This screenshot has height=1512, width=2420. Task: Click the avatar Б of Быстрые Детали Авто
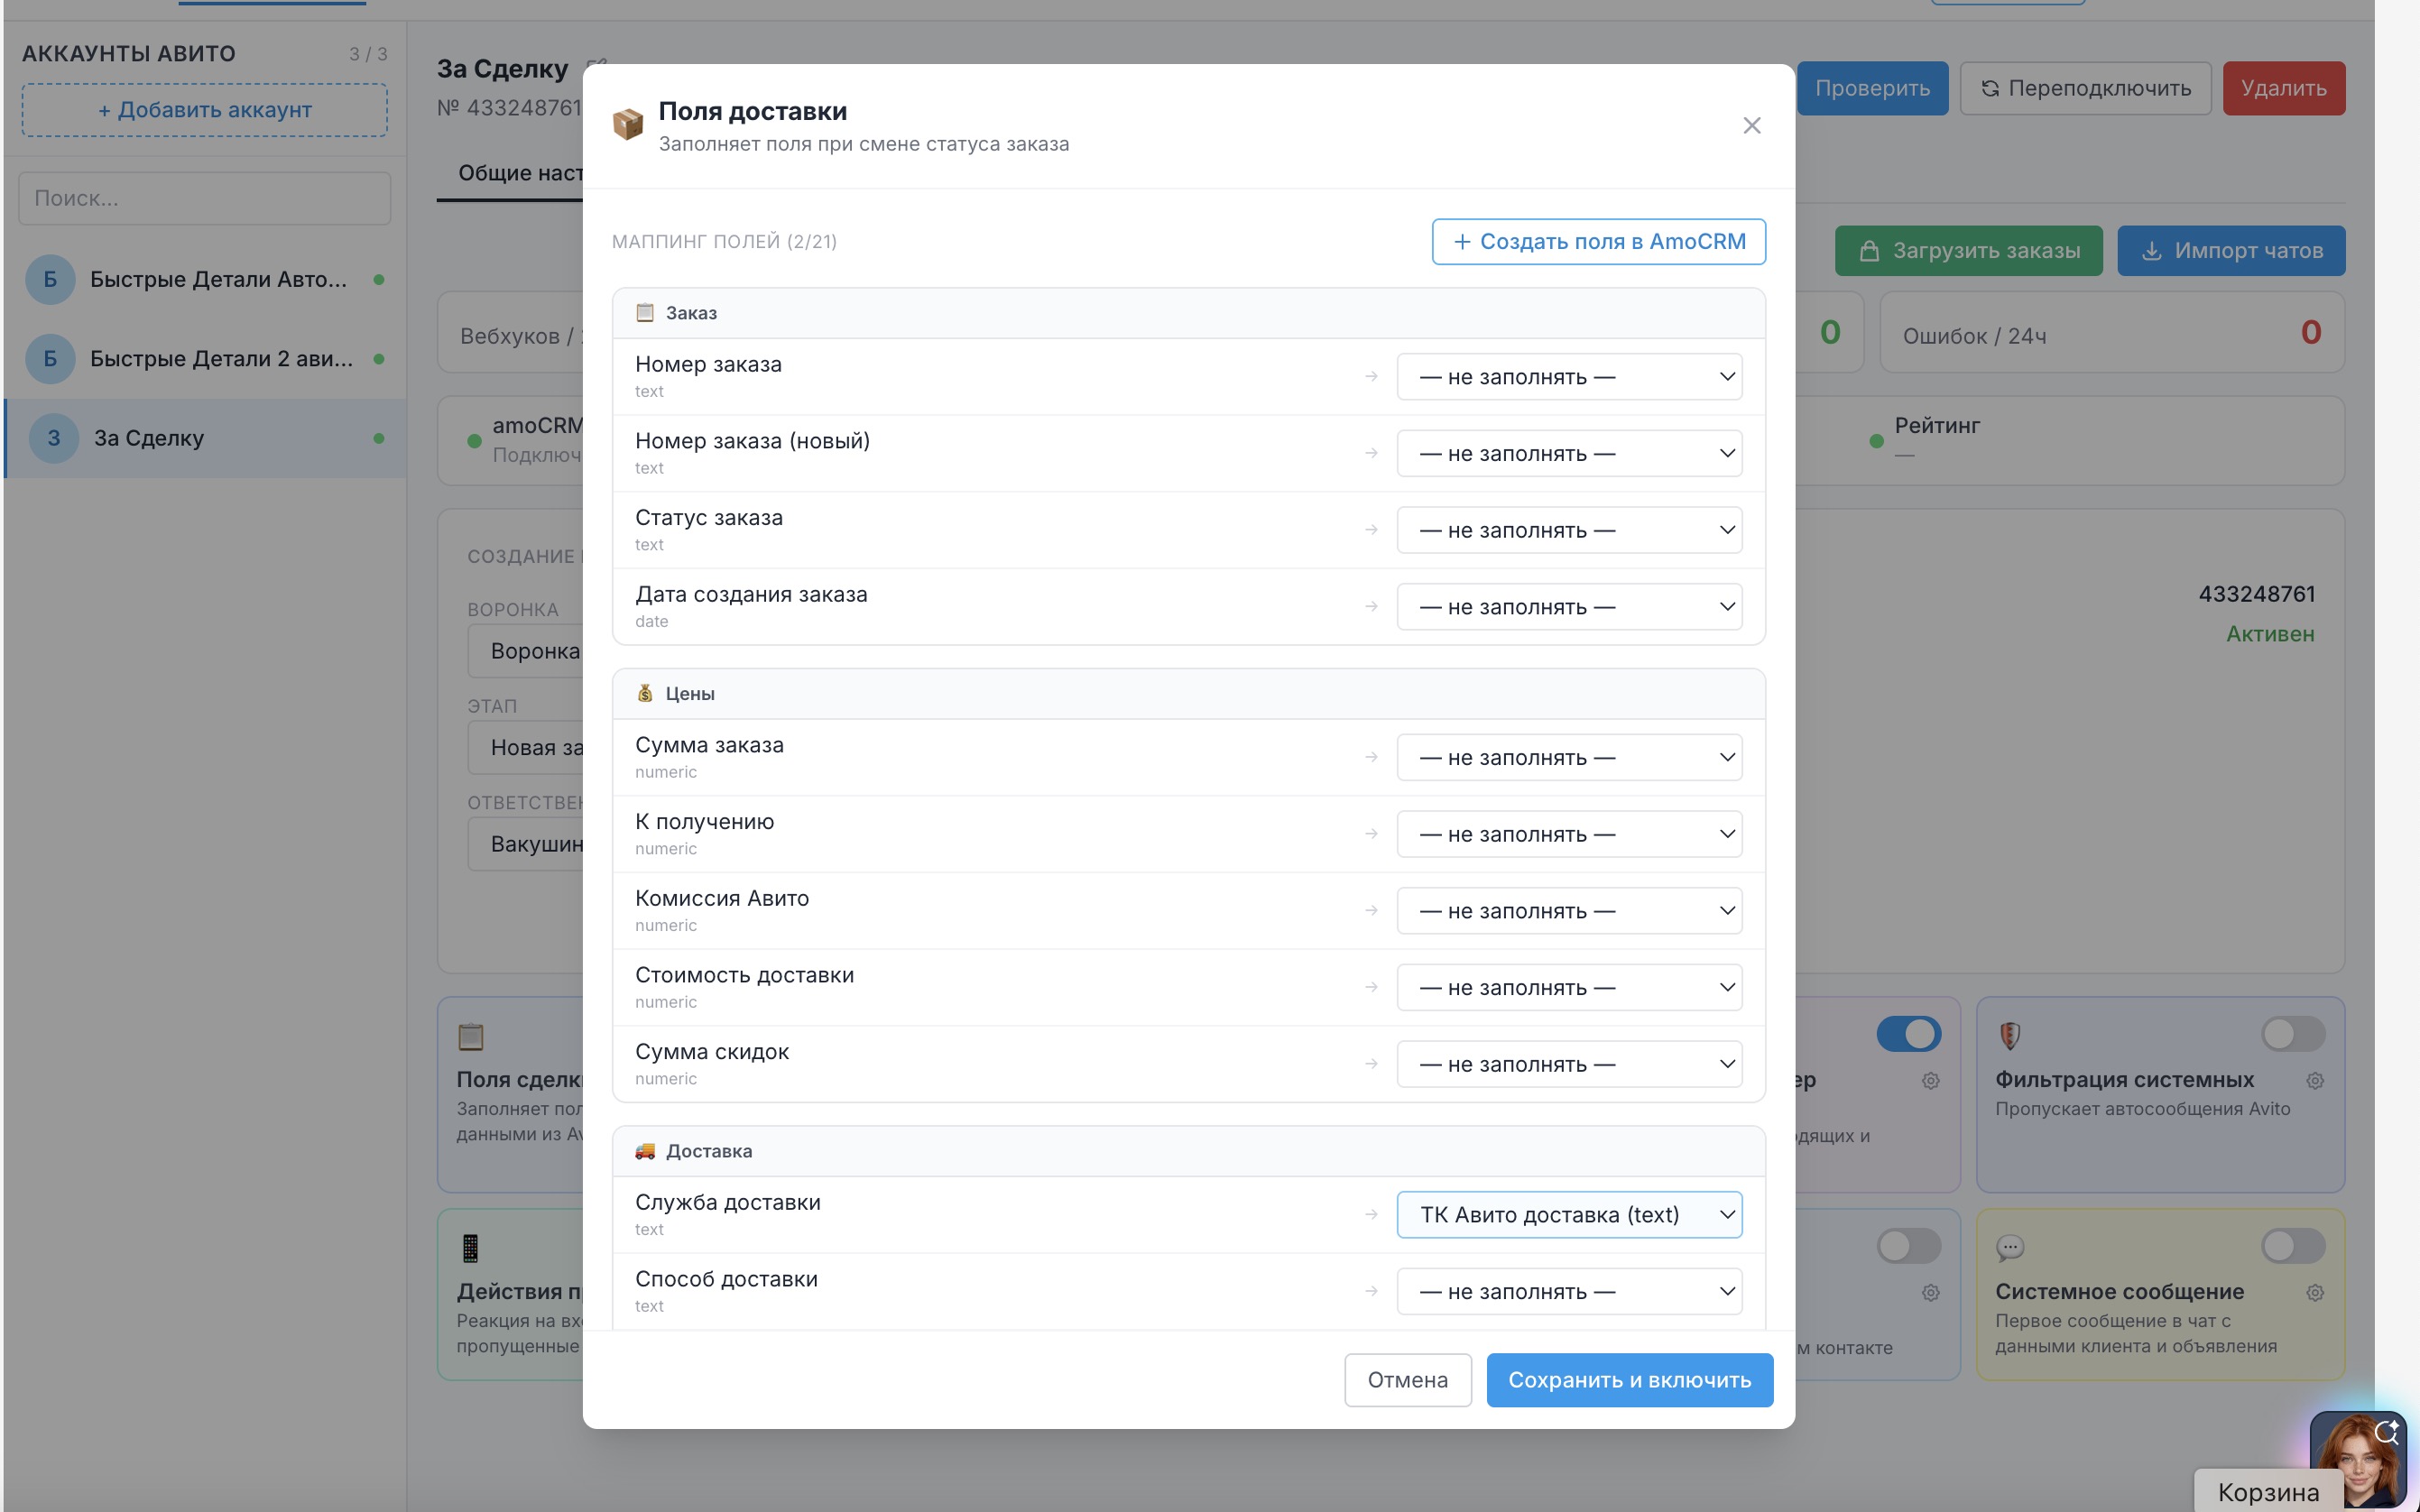pyautogui.click(x=50, y=279)
